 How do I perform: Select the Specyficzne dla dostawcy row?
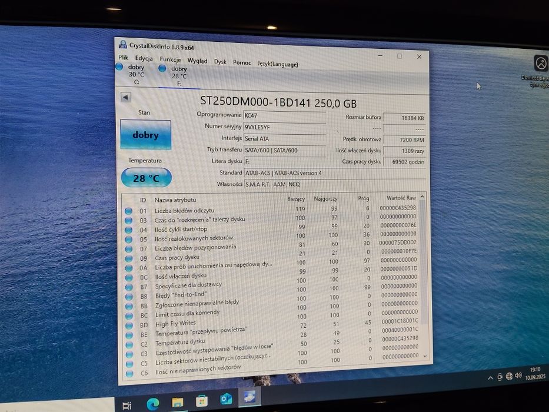[x=271, y=283]
